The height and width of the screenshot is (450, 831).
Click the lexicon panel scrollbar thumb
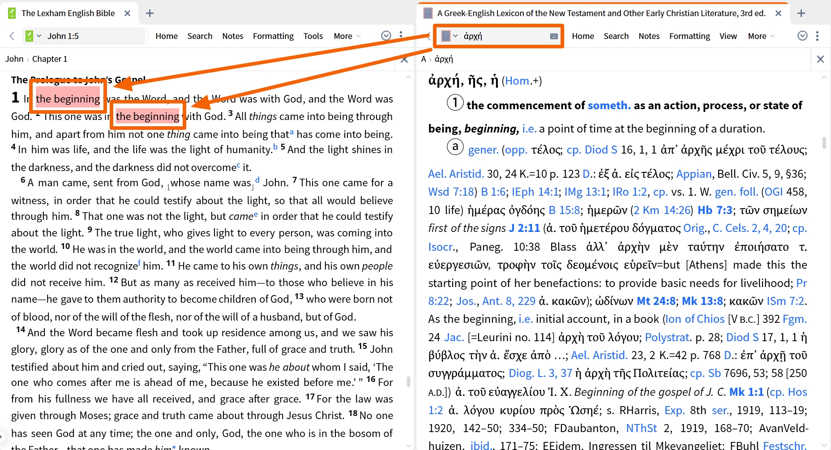[x=824, y=142]
